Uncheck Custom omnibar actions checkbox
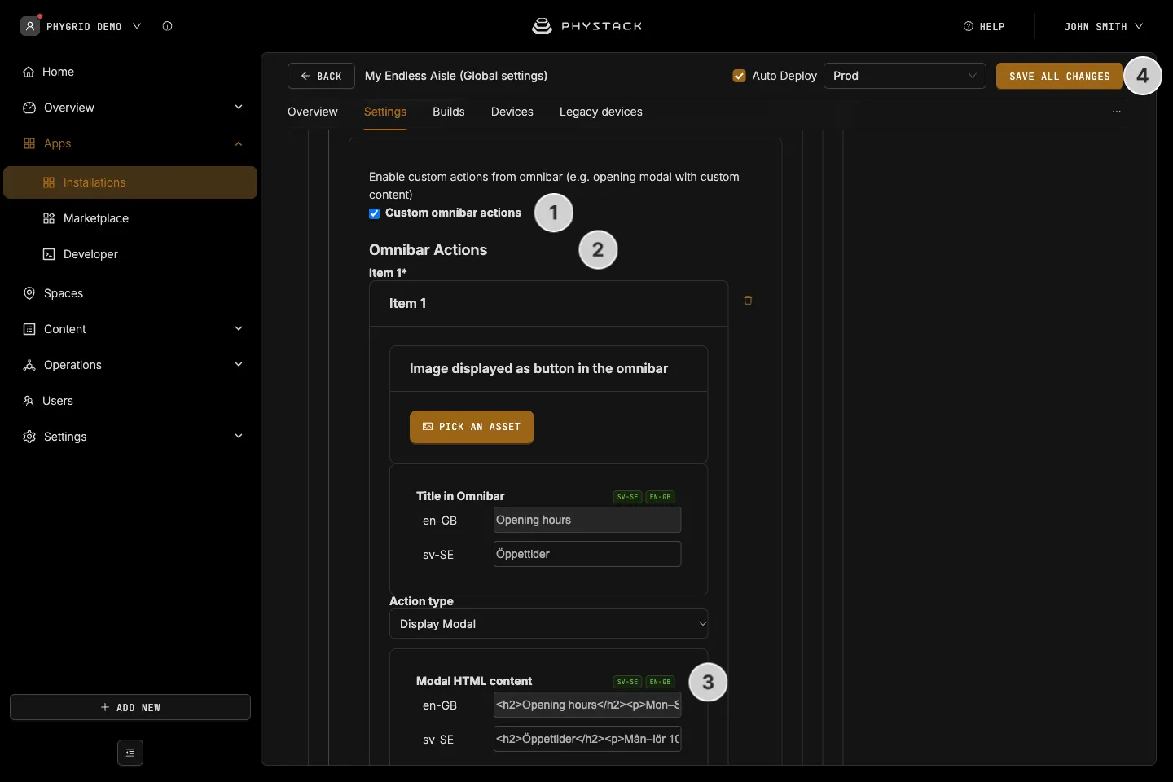The width and height of the screenshot is (1173, 782). click(375, 213)
